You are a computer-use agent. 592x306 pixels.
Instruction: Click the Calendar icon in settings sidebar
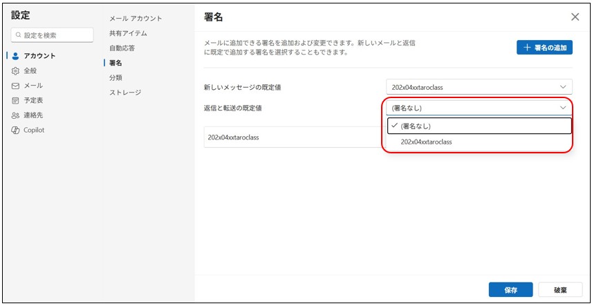click(16, 101)
